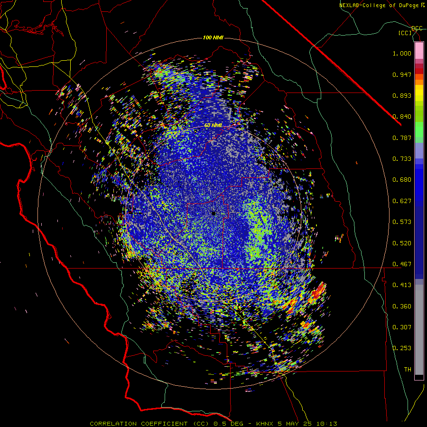This screenshot has height=427, width=427.
Task: Click the "0.360" scale value
Action: tap(402, 306)
